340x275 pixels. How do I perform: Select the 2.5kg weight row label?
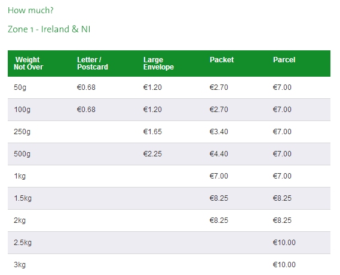pos(23,243)
